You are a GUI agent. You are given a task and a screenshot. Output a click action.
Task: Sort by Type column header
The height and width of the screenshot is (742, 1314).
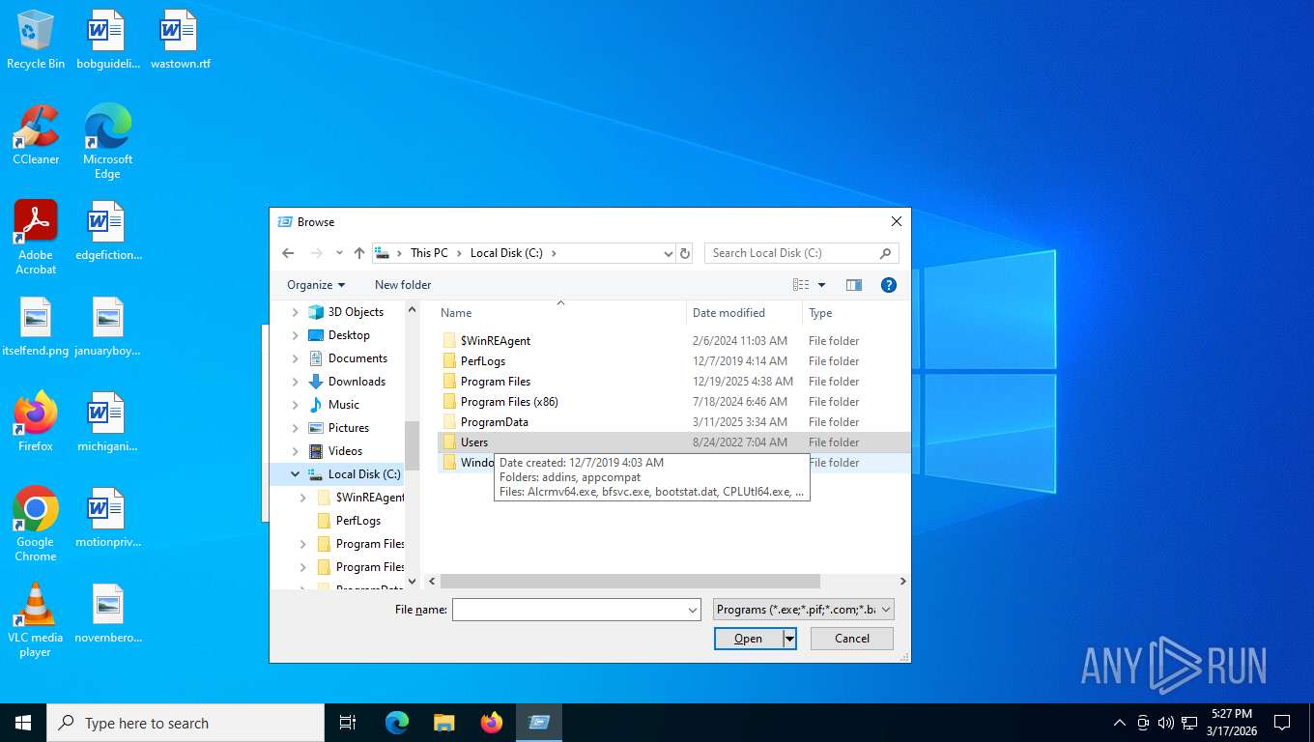click(854, 313)
